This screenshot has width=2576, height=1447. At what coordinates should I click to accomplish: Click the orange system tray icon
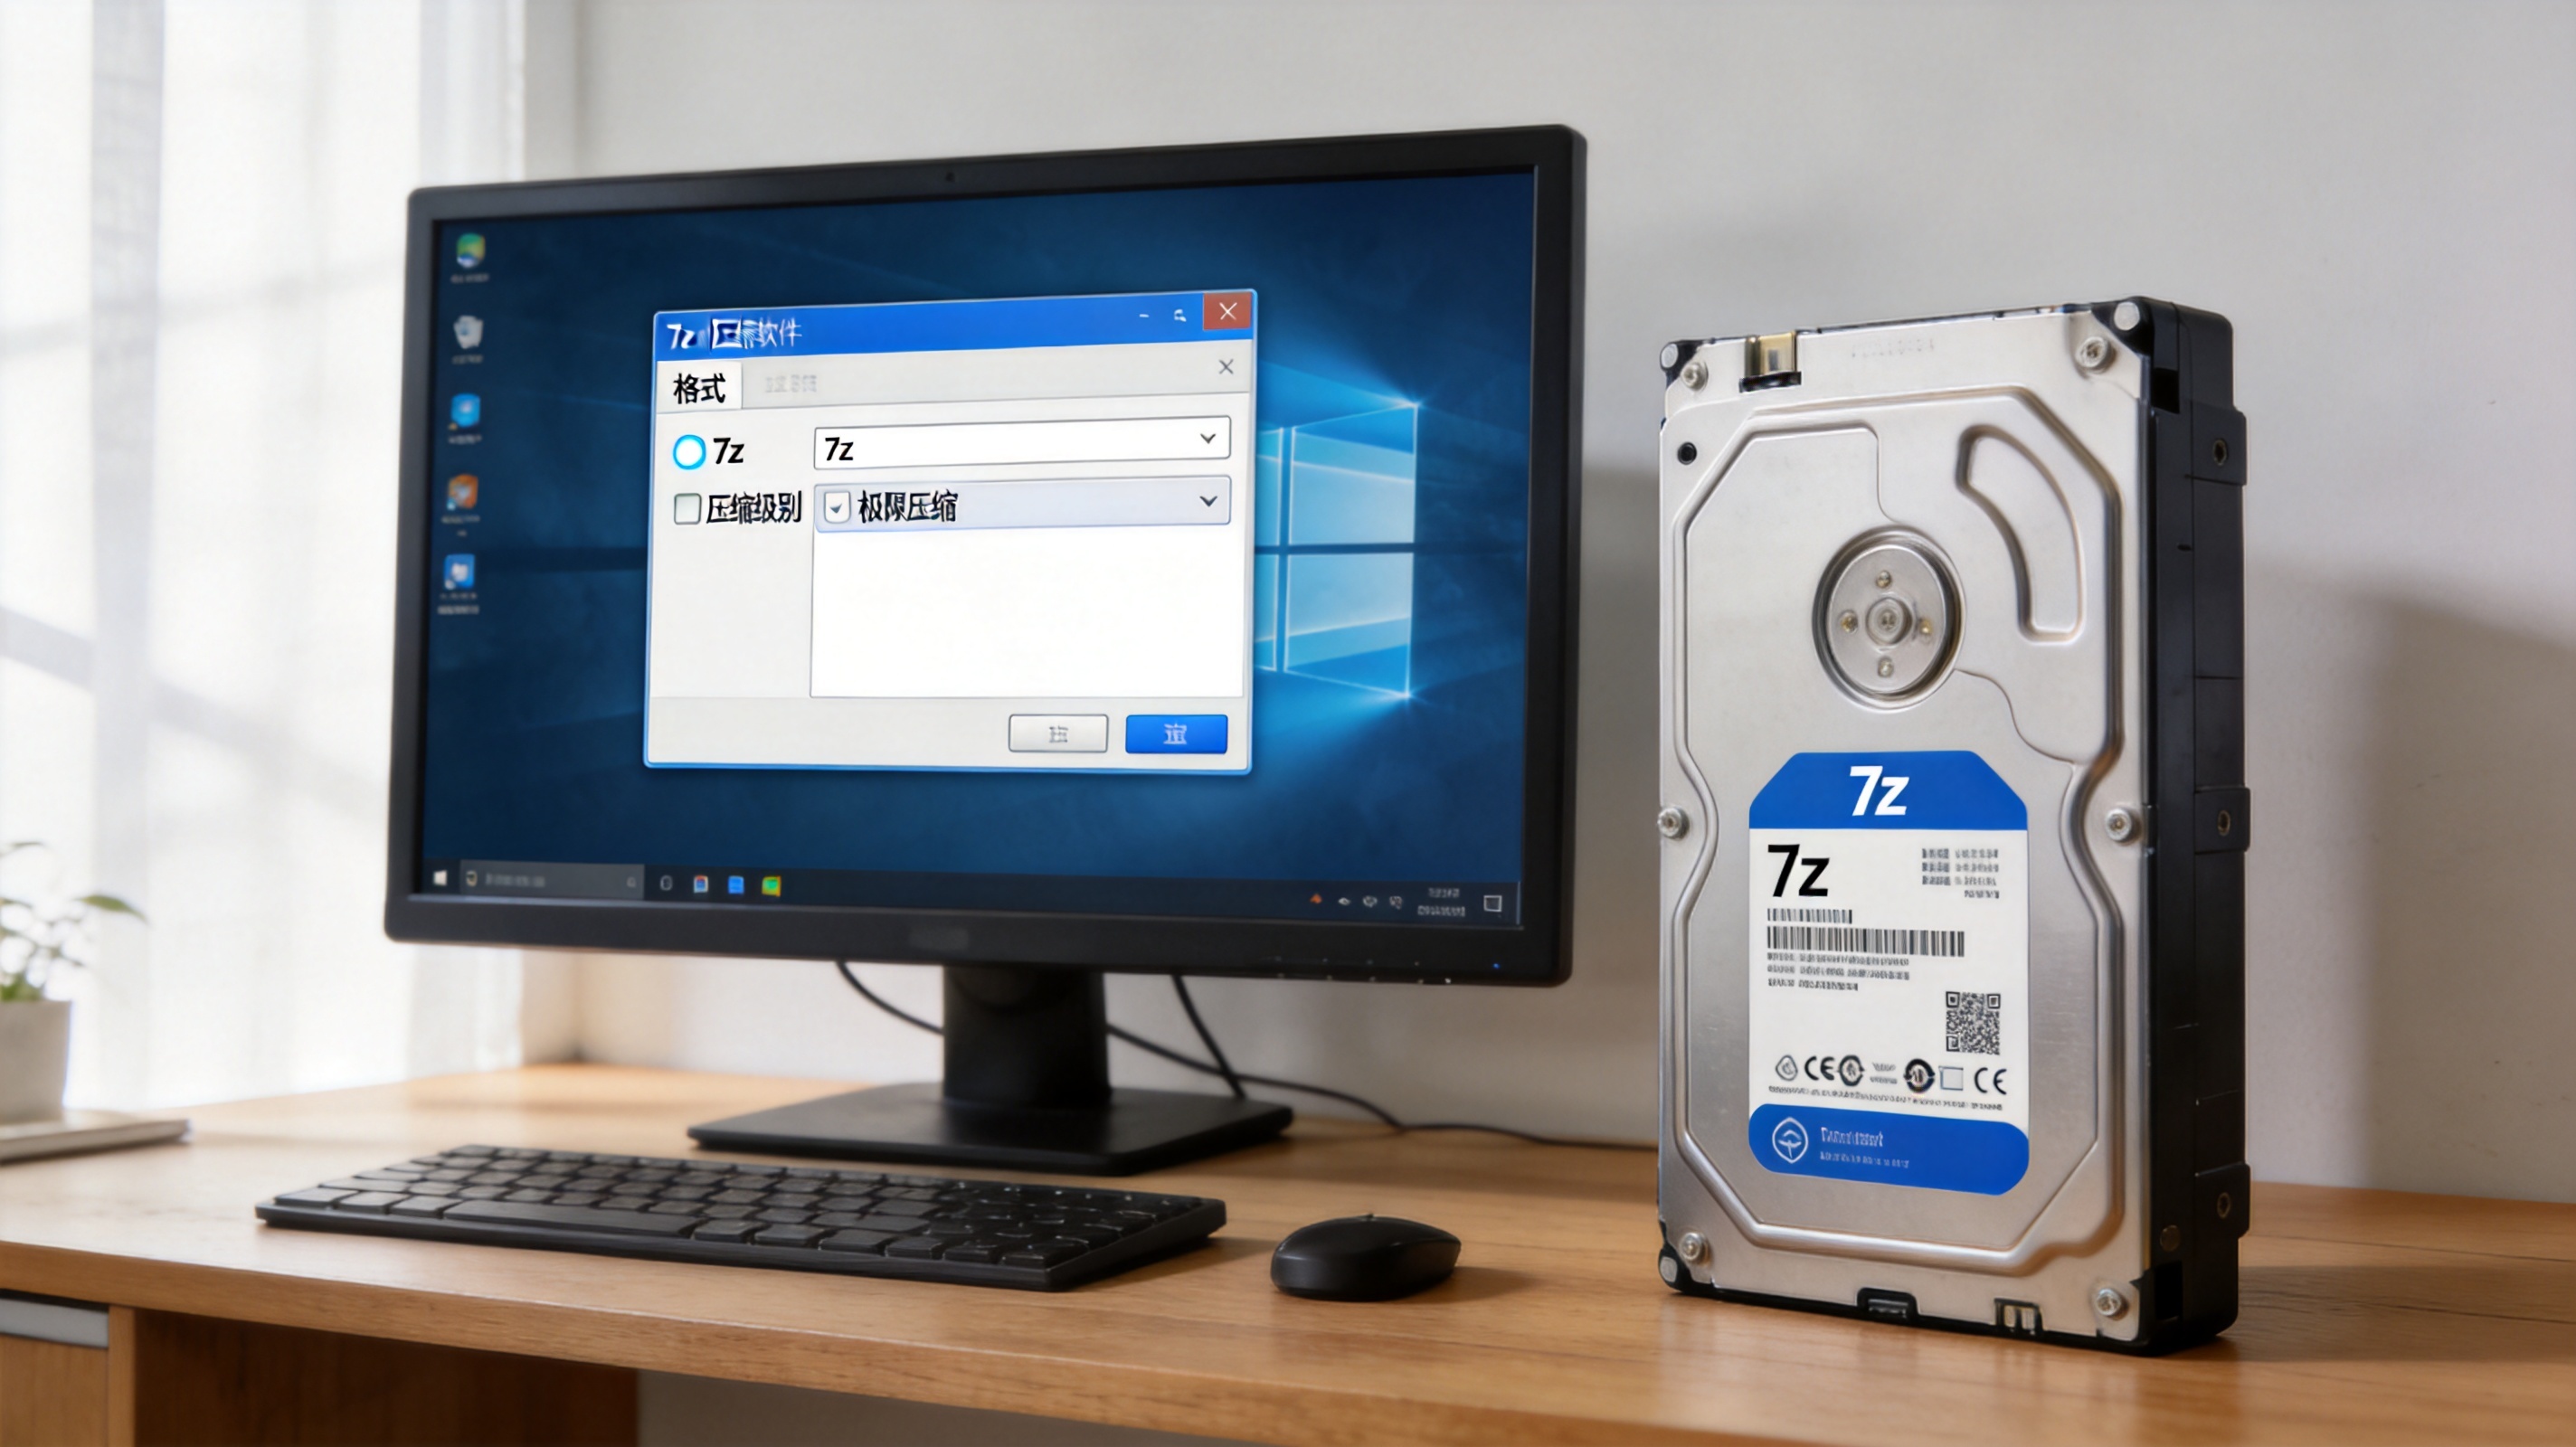click(1316, 899)
